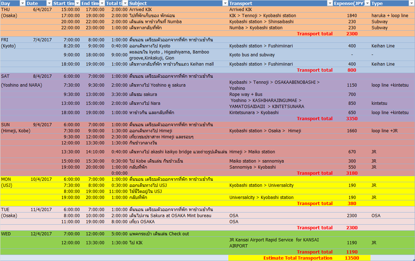The width and height of the screenshot is (415, 261).
Task: Open the Expense(JPY) column filter dropdown
Action: coord(367,3)
